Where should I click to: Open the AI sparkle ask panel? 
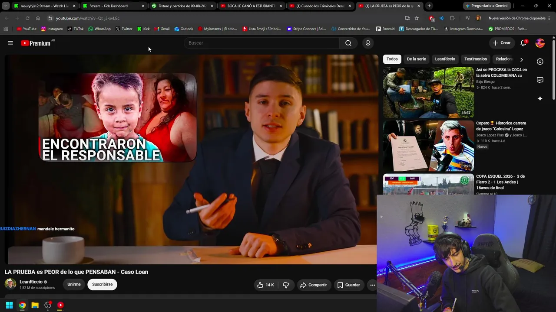point(540,99)
